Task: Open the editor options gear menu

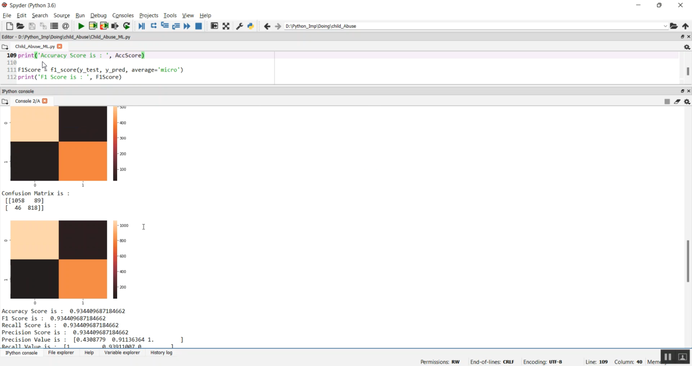Action: 687,47
